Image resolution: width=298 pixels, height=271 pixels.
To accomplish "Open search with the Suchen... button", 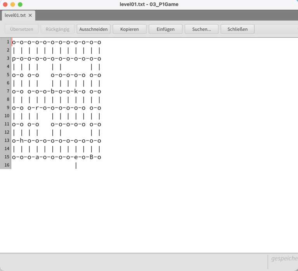I will (201, 29).
